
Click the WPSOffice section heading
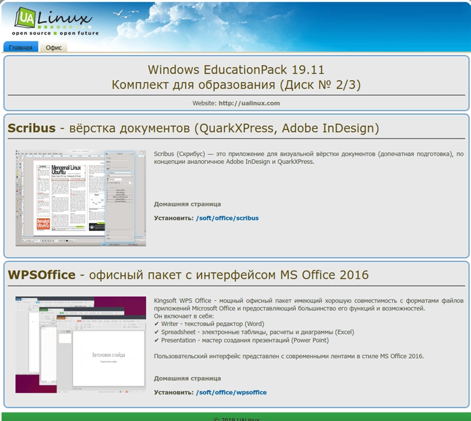(x=188, y=275)
